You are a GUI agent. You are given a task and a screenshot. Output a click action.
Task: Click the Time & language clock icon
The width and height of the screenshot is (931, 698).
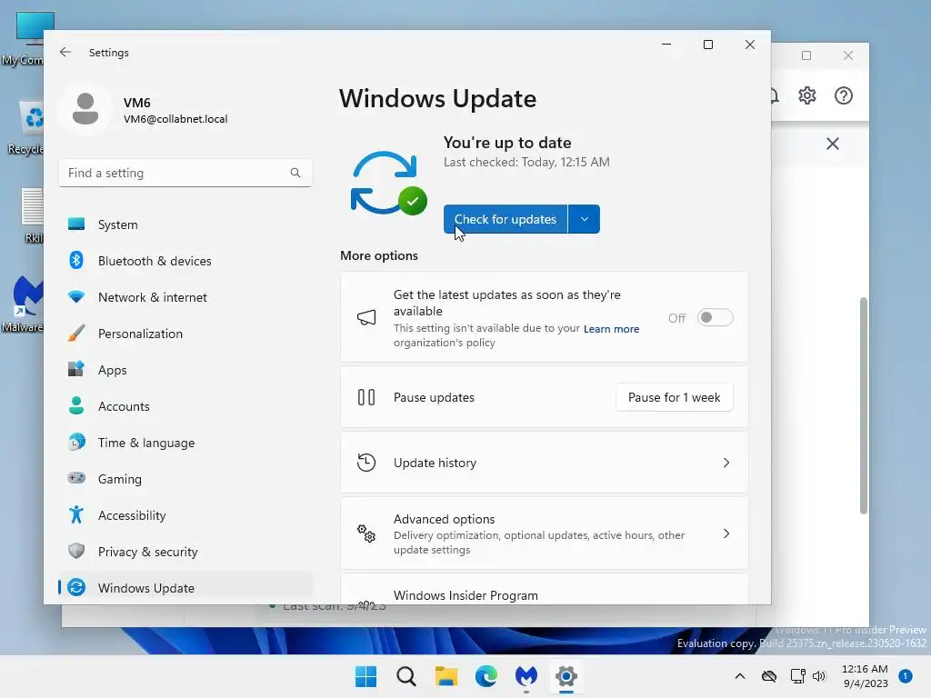(76, 443)
